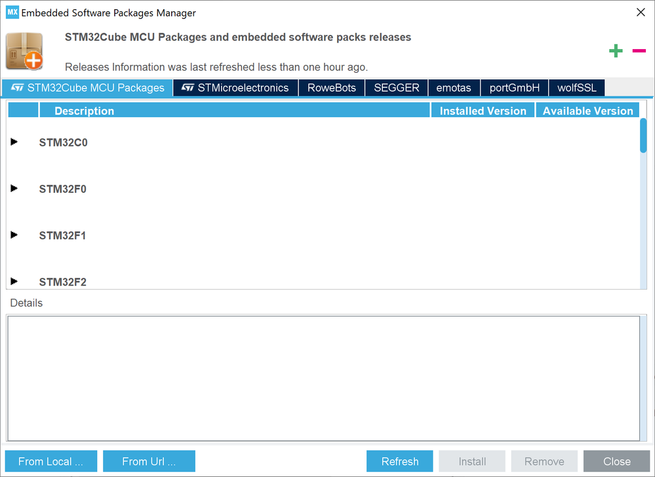
Task: Click the green plus expand-all icon
Action: 615,51
